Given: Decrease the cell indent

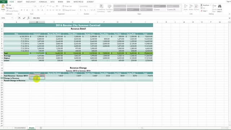Looking at the screenshot, I should tap(57, 10).
